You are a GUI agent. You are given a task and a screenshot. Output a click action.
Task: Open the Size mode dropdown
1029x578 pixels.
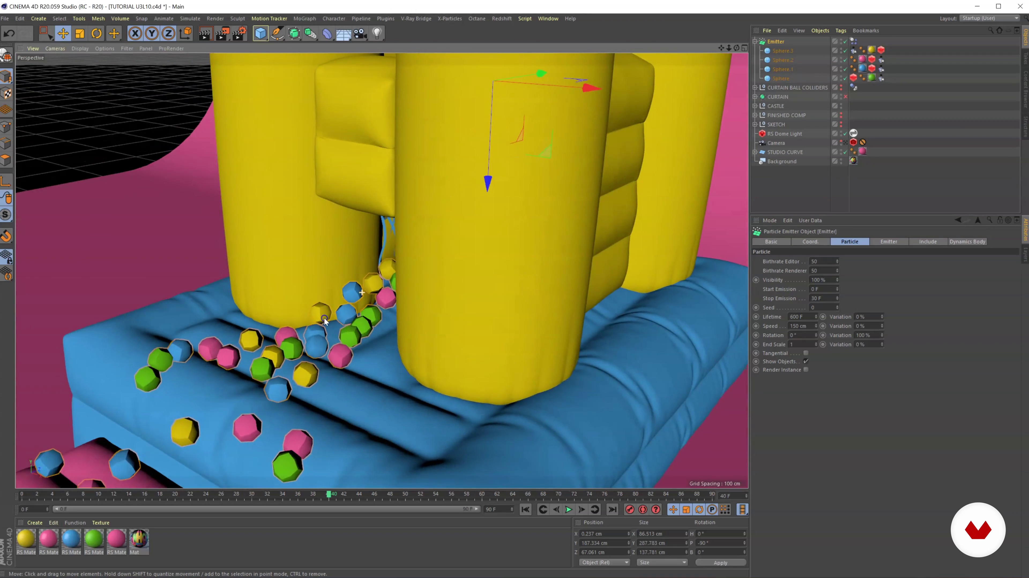pyautogui.click(x=662, y=562)
